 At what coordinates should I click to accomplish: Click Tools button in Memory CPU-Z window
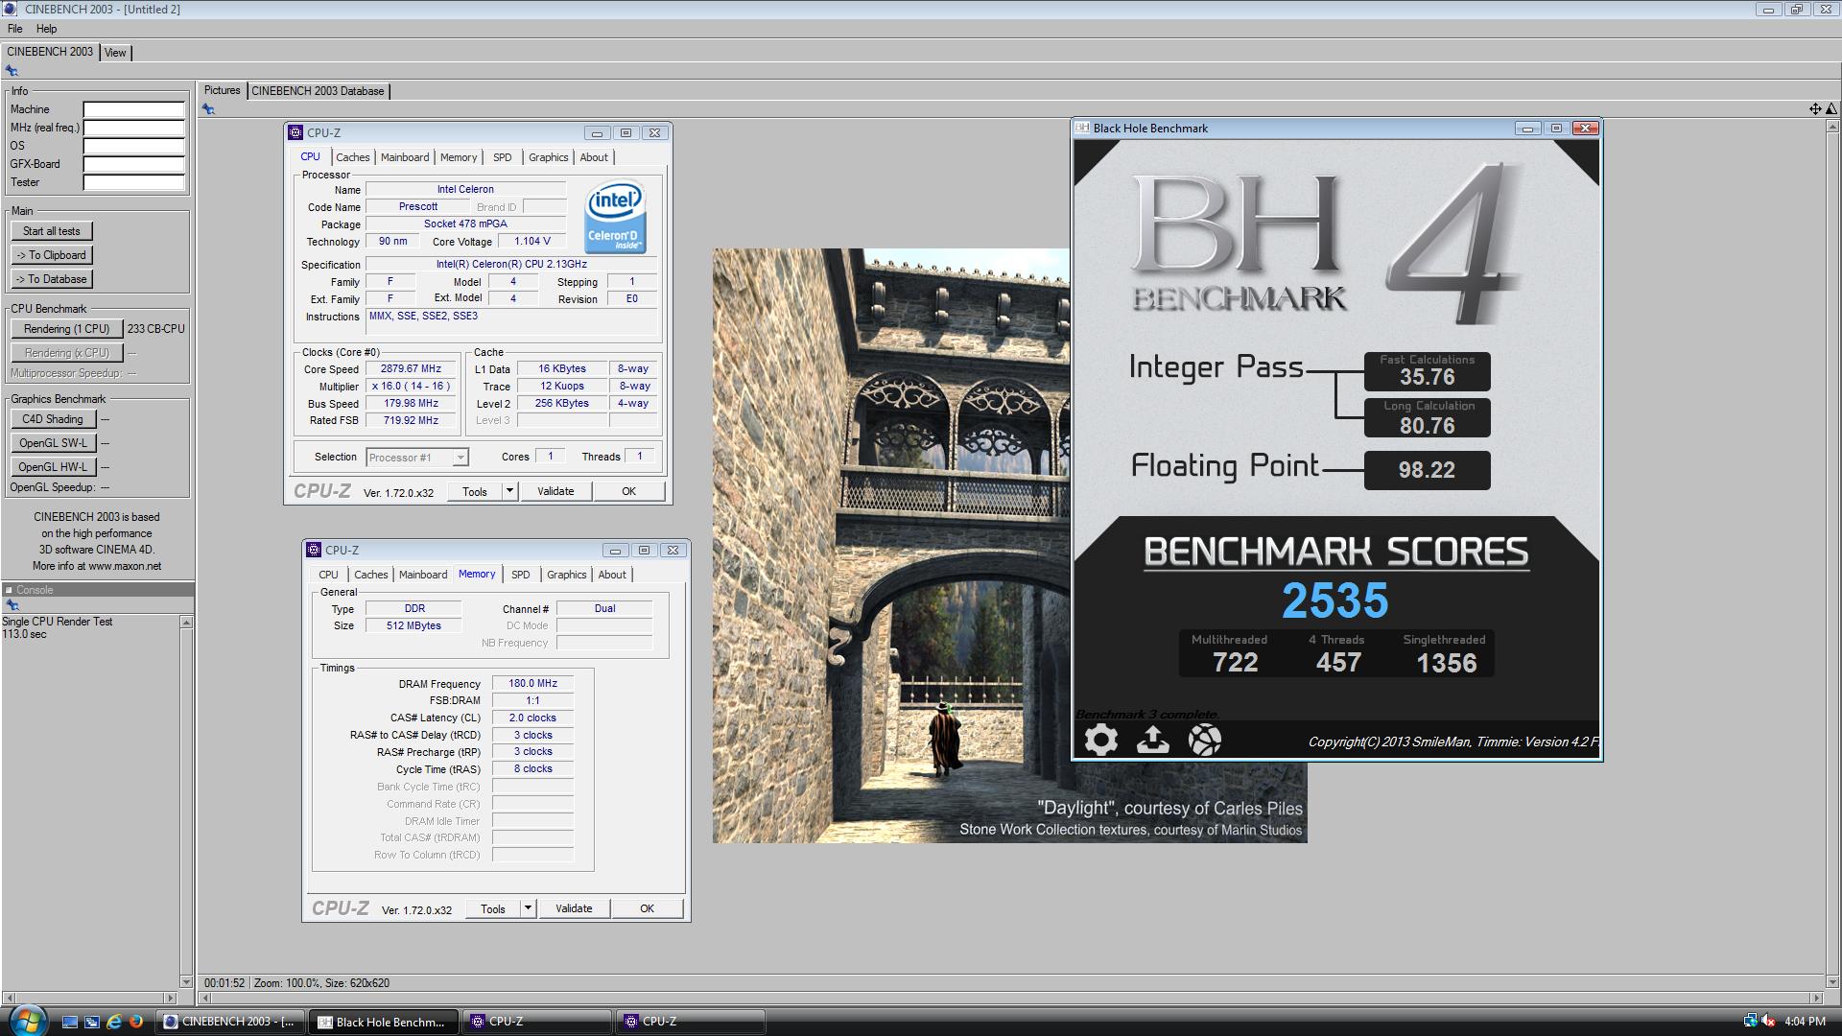pos(493,908)
